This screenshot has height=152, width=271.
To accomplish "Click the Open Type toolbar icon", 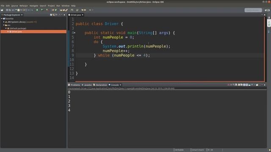I will point(61,10).
